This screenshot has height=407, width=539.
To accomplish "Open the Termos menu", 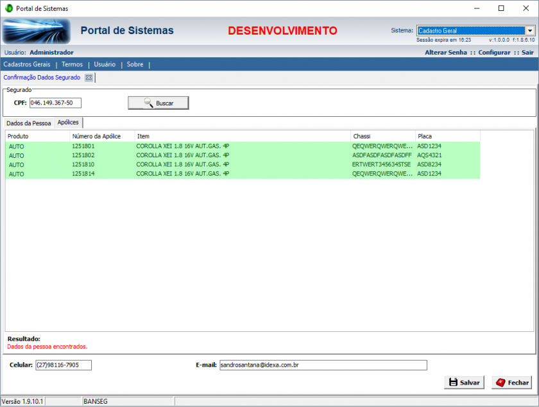I will [72, 64].
